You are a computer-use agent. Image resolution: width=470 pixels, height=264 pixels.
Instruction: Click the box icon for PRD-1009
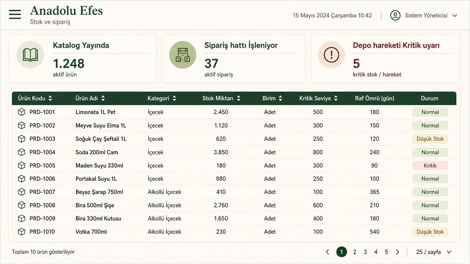(22, 219)
